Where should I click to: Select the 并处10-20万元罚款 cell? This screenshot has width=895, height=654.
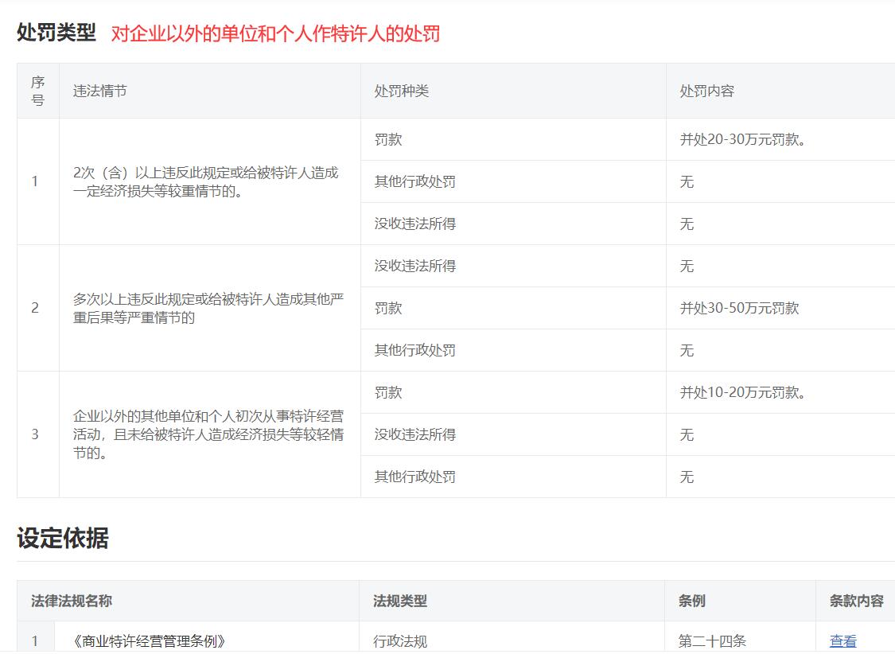(743, 392)
